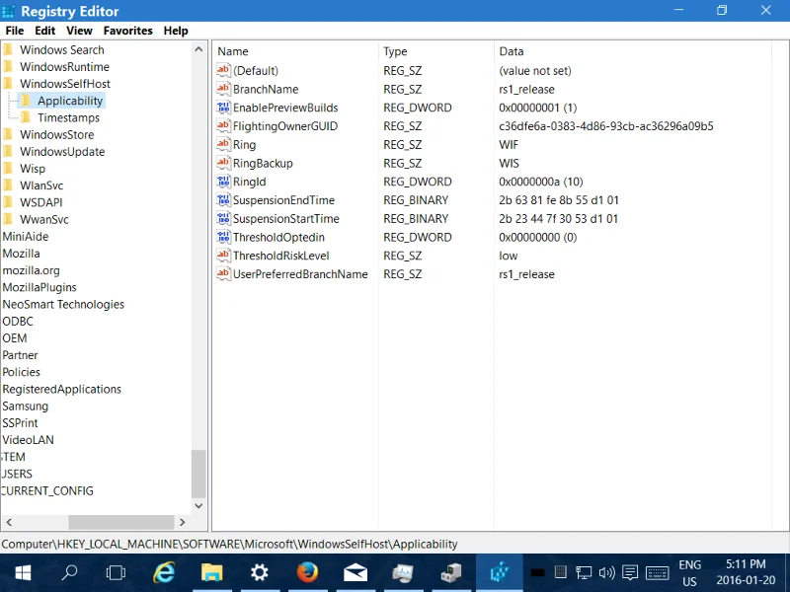
Task: Select the UserPreferredBranchName string icon
Action: click(223, 274)
